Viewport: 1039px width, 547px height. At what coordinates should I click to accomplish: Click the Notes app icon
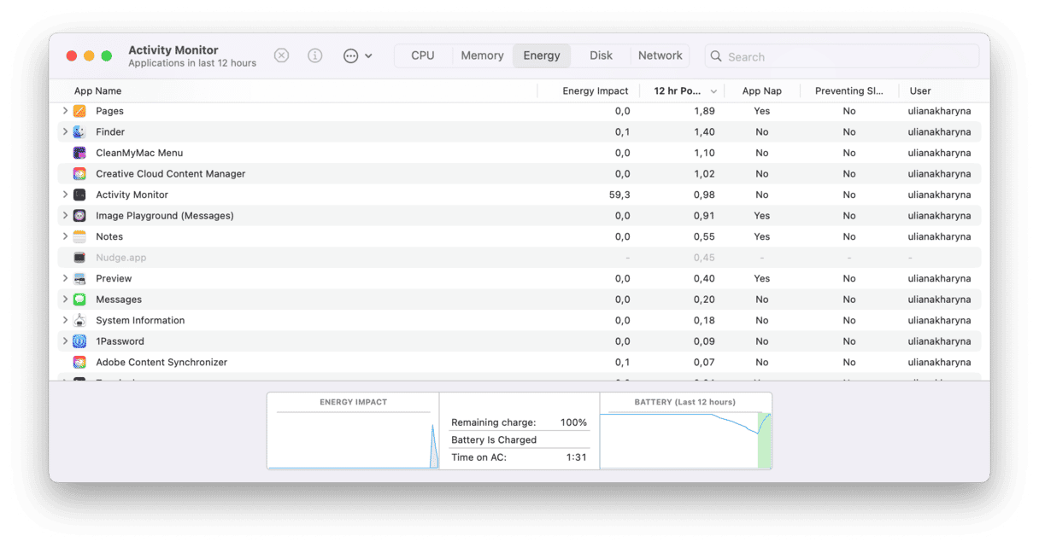coord(79,236)
